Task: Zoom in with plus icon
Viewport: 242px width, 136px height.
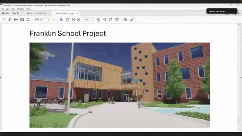Action: point(78,20)
